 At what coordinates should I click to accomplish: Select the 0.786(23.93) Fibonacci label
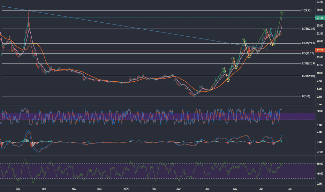tap(308, 29)
